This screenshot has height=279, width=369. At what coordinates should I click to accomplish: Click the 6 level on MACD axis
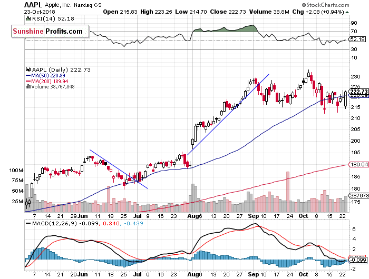(354, 229)
